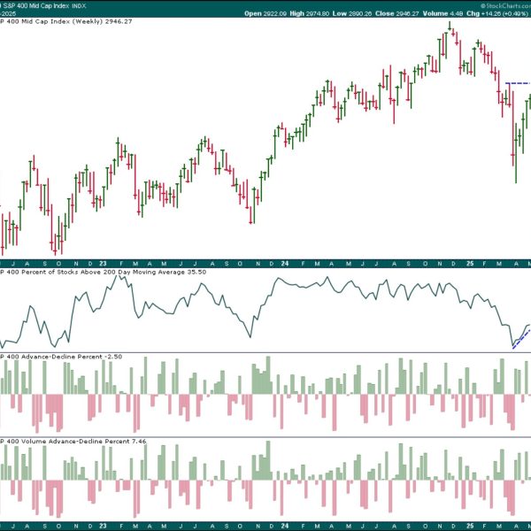Select the Advance-Decline Percent -2.50 label

click(61, 357)
